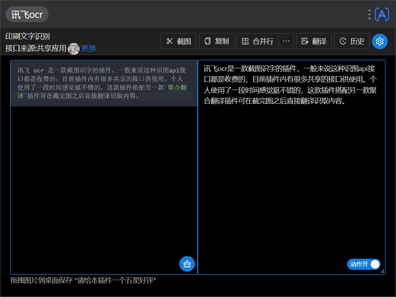The width and height of the screenshot is (396, 297).
Task: Open the ··· more tools menu
Action: [286, 41]
